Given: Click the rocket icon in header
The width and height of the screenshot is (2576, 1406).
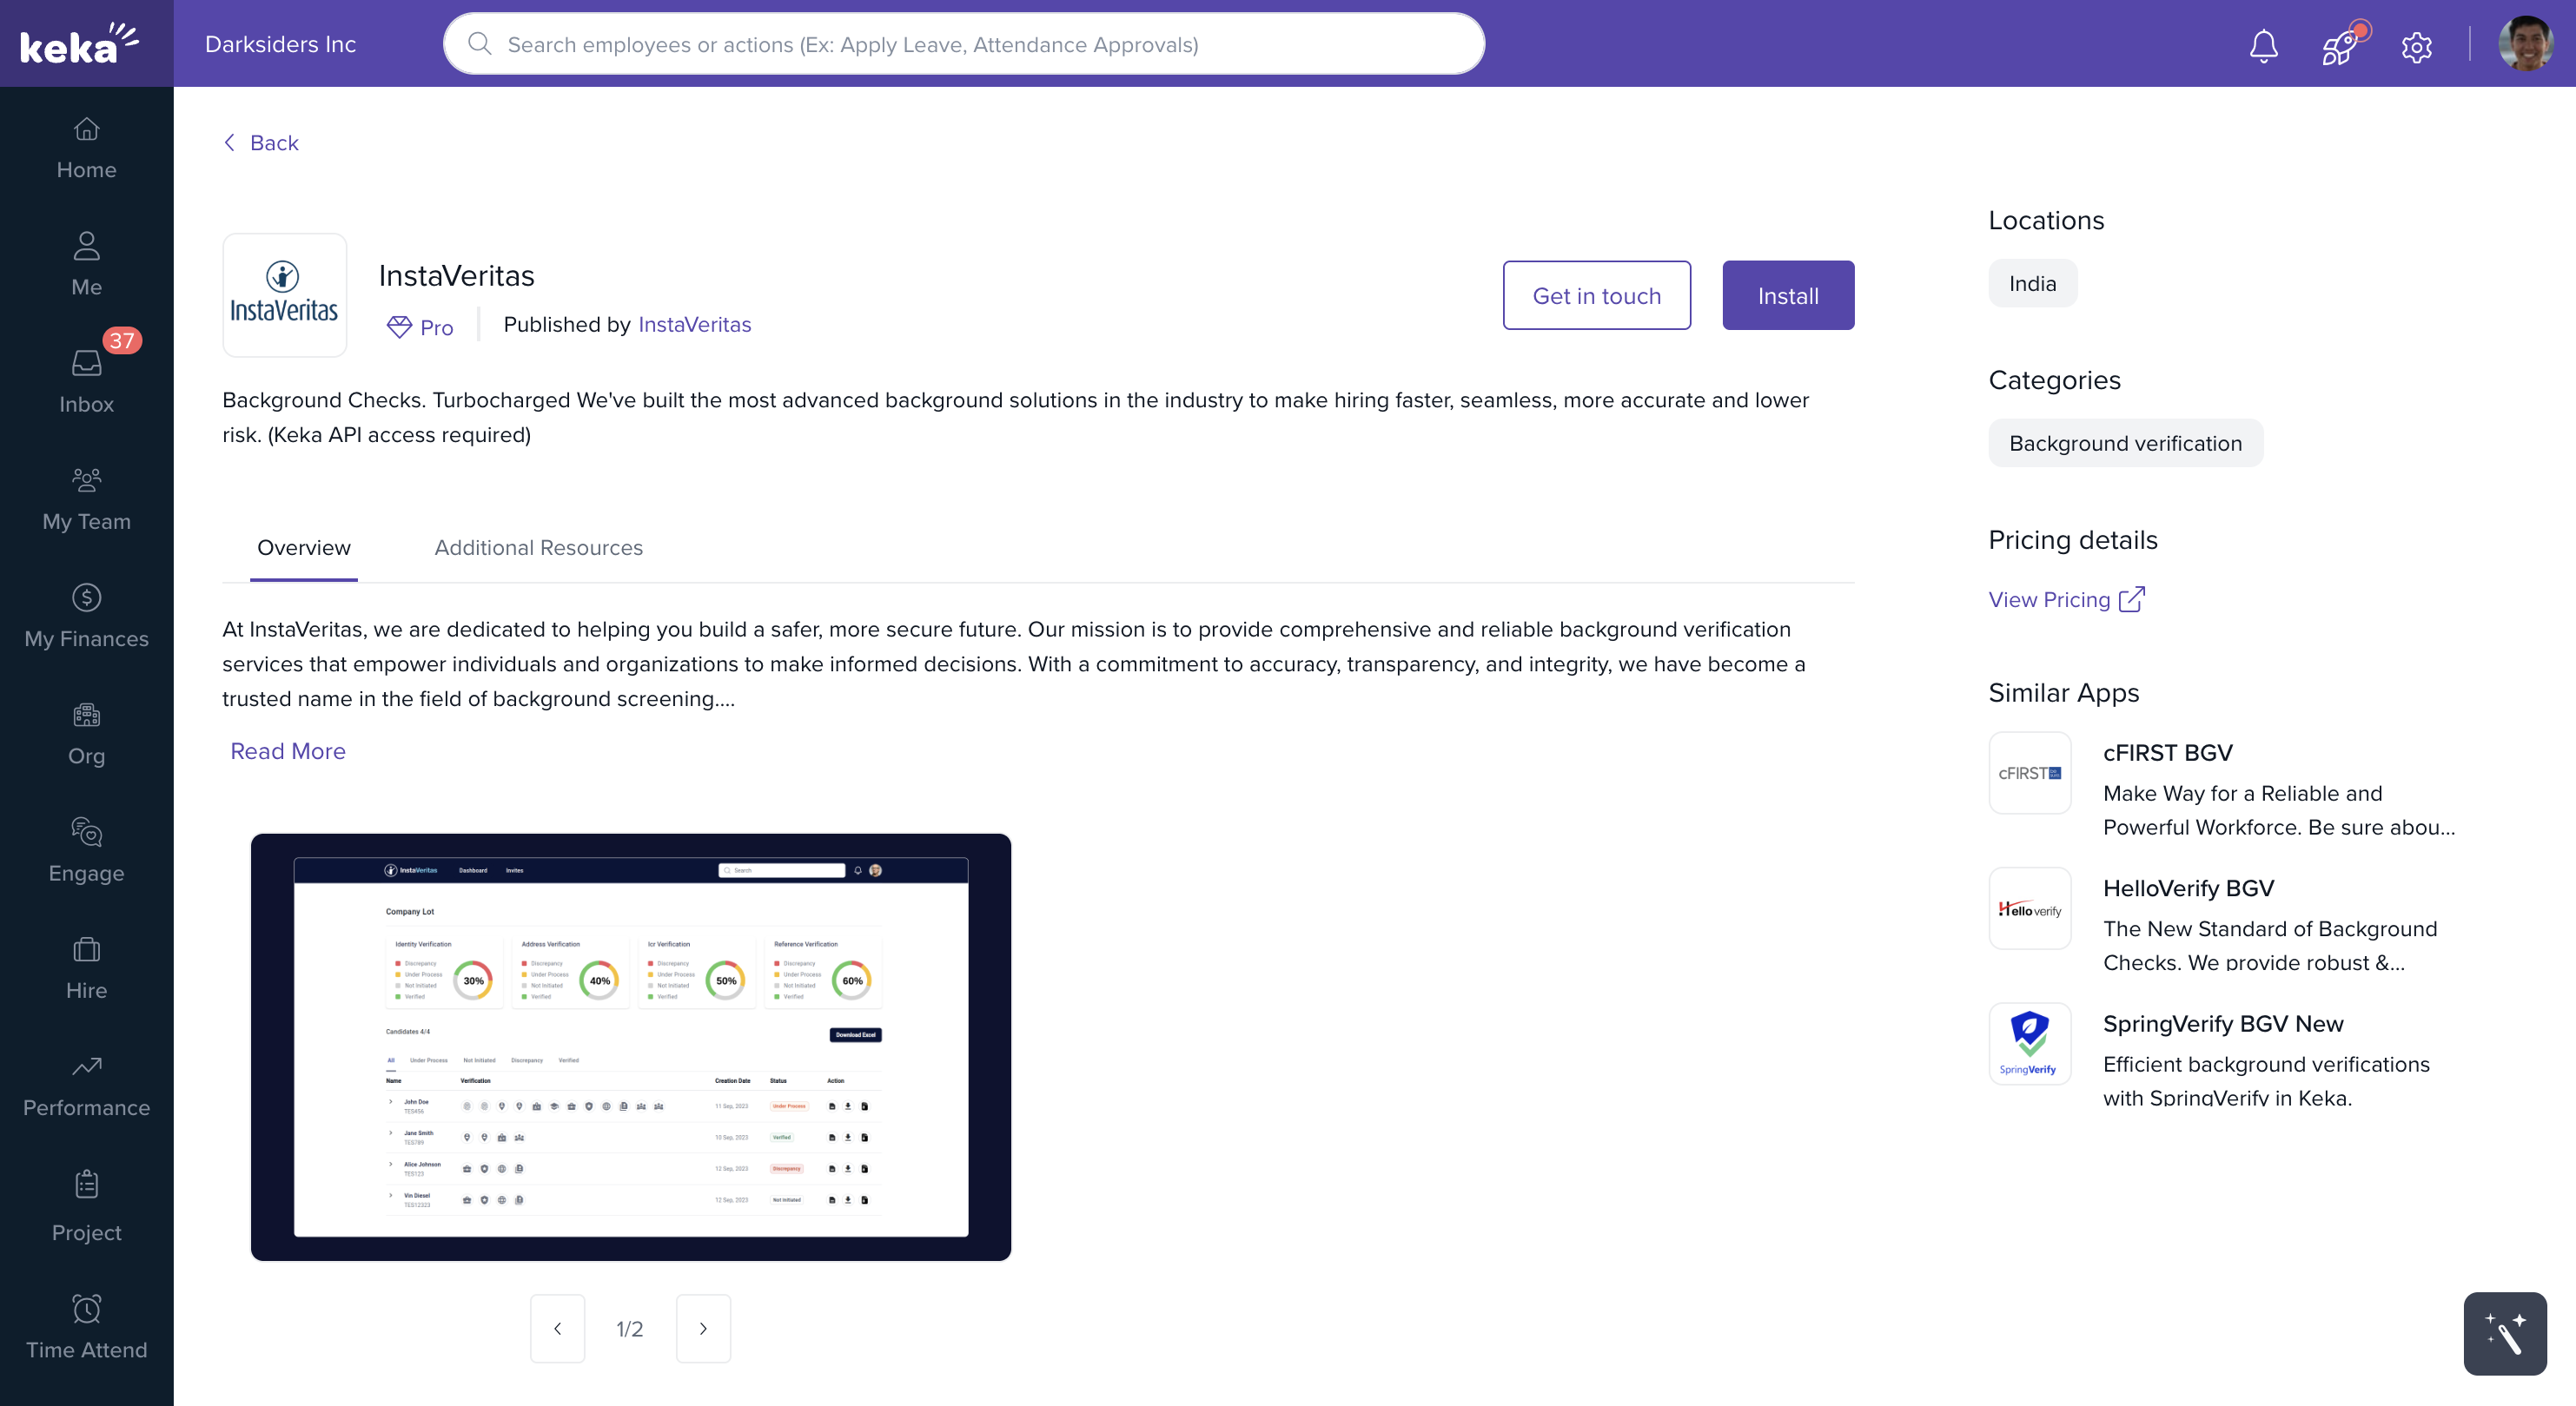Looking at the screenshot, I should point(2339,46).
